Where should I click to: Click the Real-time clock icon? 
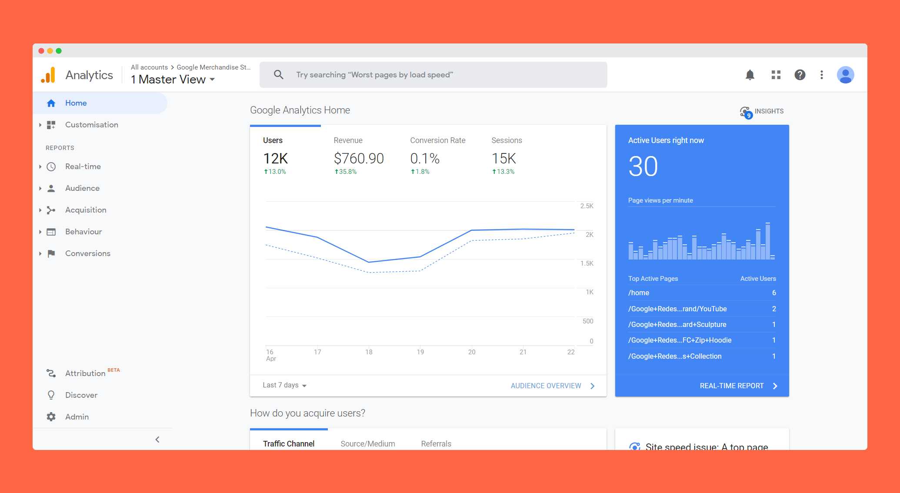[51, 167]
